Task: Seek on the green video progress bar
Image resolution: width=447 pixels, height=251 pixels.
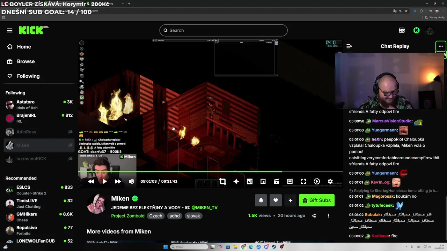Action: (x=211, y=172)
